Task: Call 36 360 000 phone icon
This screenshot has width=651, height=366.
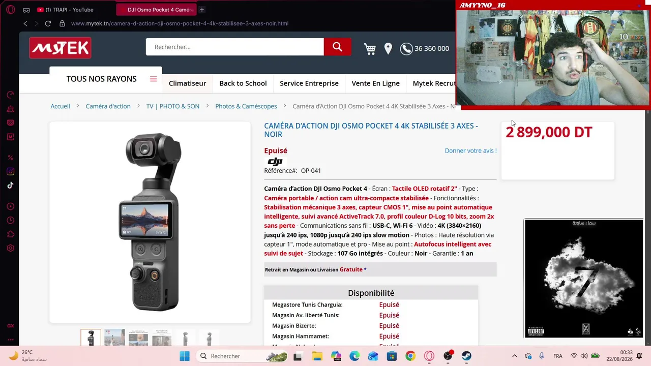Action: tap(406, 49)
